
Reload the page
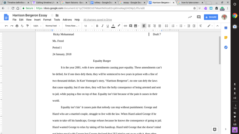pyautogui.click(x=13, y=8)
